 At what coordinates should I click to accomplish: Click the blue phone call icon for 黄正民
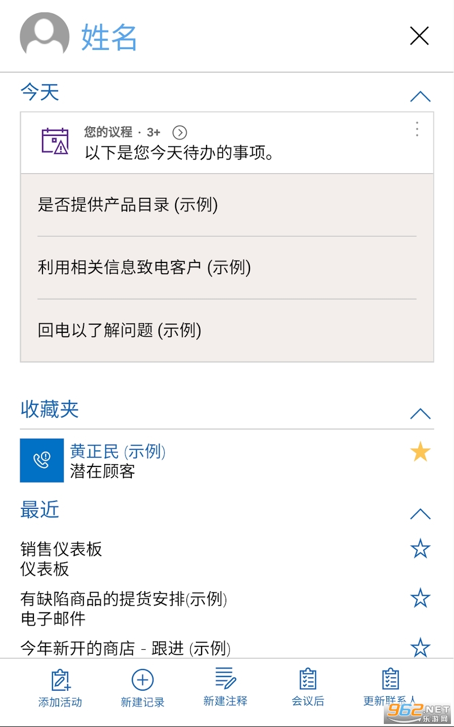point(42,460)
